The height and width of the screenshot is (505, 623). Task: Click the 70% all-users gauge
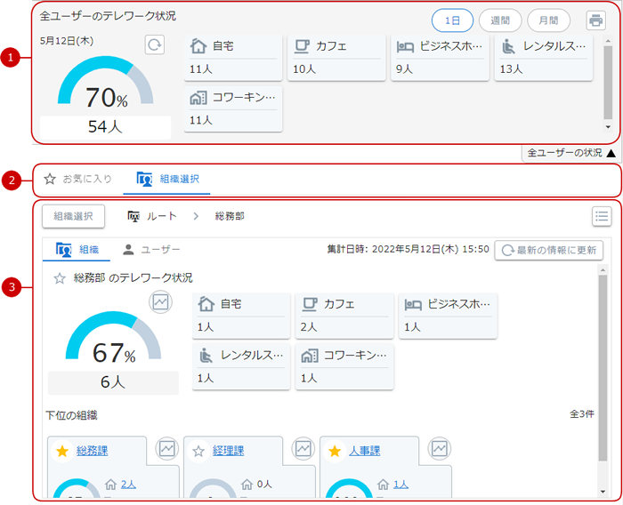105,82
